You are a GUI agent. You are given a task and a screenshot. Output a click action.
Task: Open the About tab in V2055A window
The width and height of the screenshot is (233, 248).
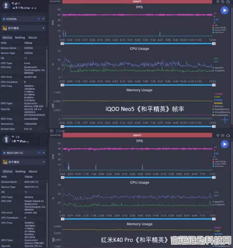pos(32,37)
